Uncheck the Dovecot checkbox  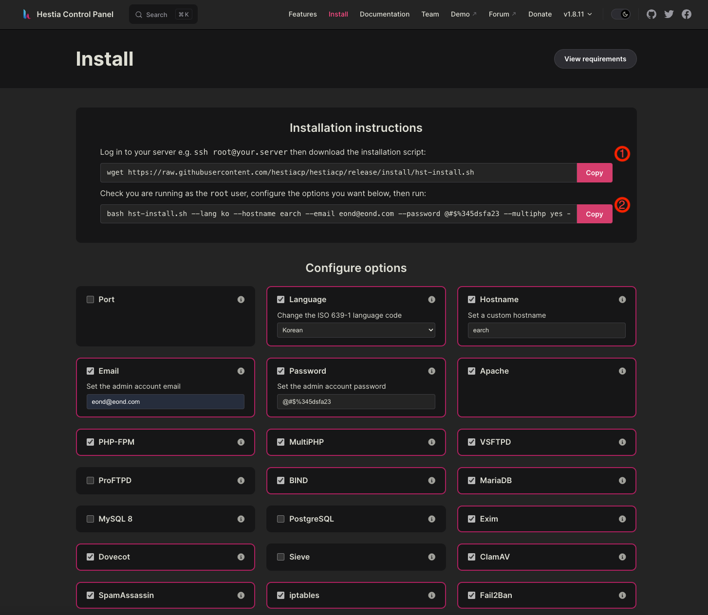click(90, 557)
